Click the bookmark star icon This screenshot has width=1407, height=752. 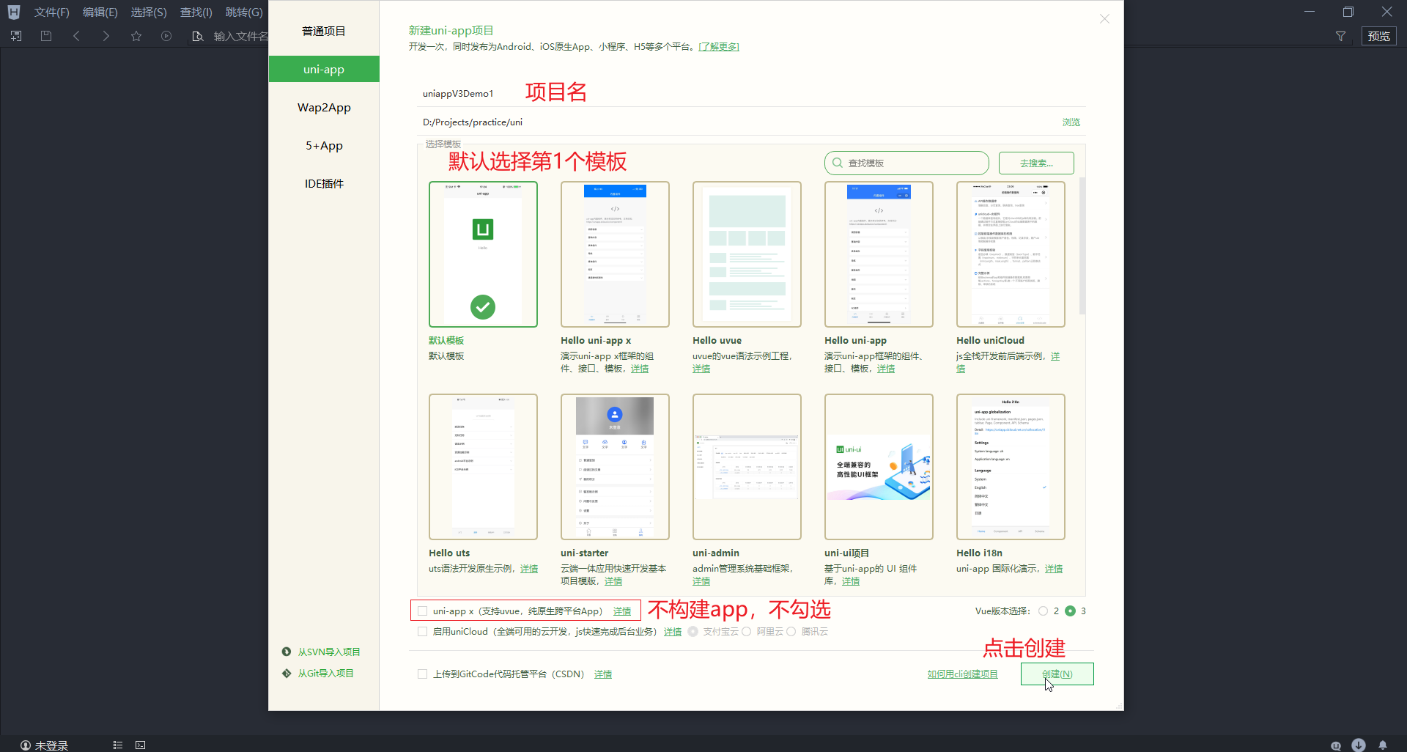[136, 36]
